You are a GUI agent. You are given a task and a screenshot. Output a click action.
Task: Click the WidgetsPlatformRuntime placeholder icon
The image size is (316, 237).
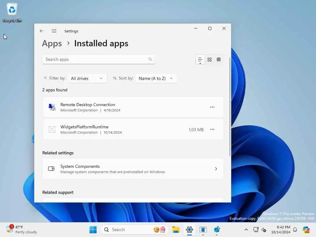[52, 129]
